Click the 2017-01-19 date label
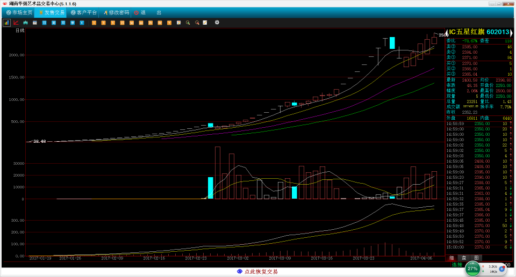This screenshot has height=277, width=516. pos(40,258)
